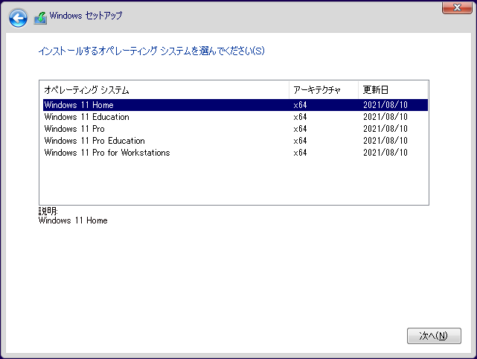Click the blue operating system selection heading
Viewport: 477px width, 359px height.
coord(152,51)
